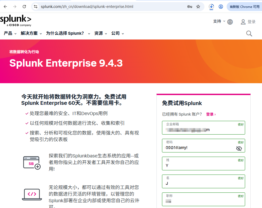Click the 以任何规模对任何数据进行流化 bullet text
Screen dimensions: 262x208
[x=77, y=123]
